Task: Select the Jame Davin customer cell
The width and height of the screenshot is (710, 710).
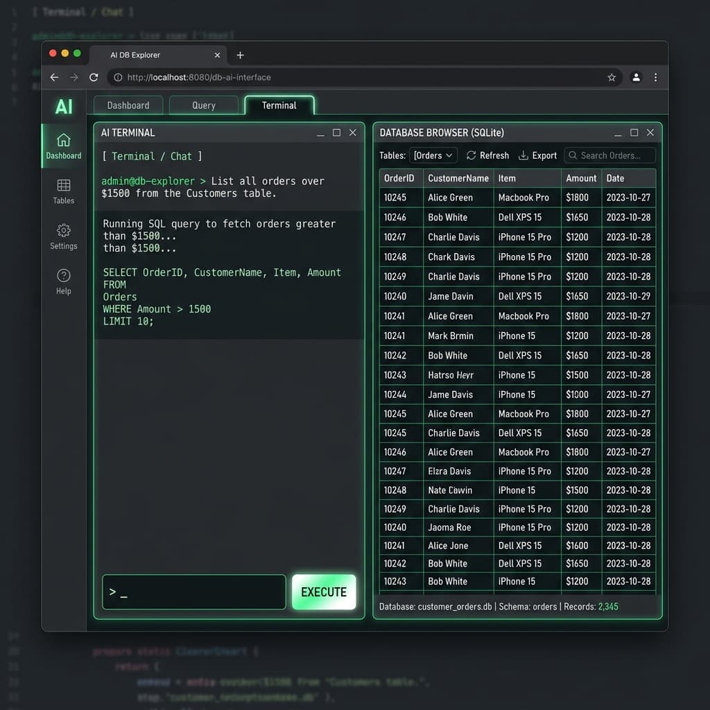Action: click(x=458, y=296)
